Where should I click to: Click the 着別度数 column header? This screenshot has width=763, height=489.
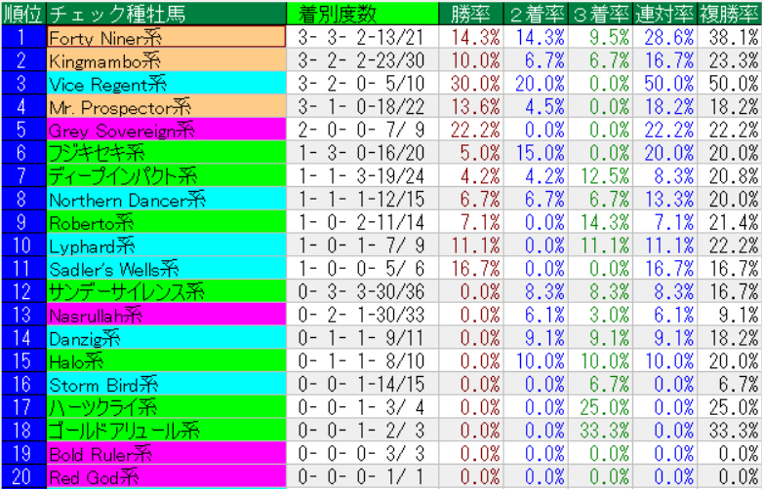tap(363, 13)
